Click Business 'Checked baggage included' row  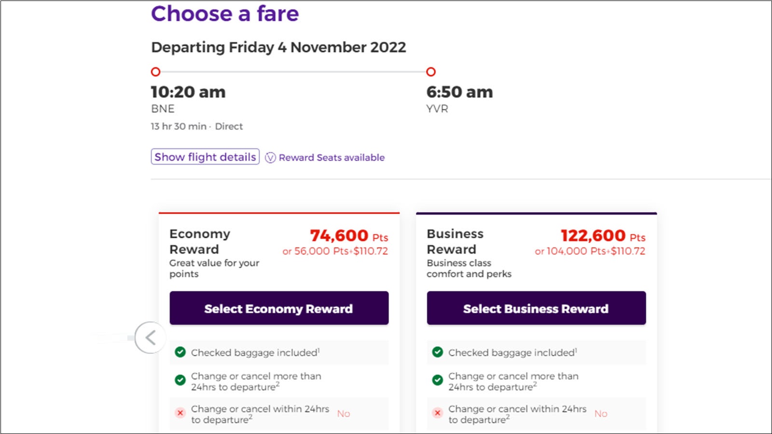coord(536,353)
